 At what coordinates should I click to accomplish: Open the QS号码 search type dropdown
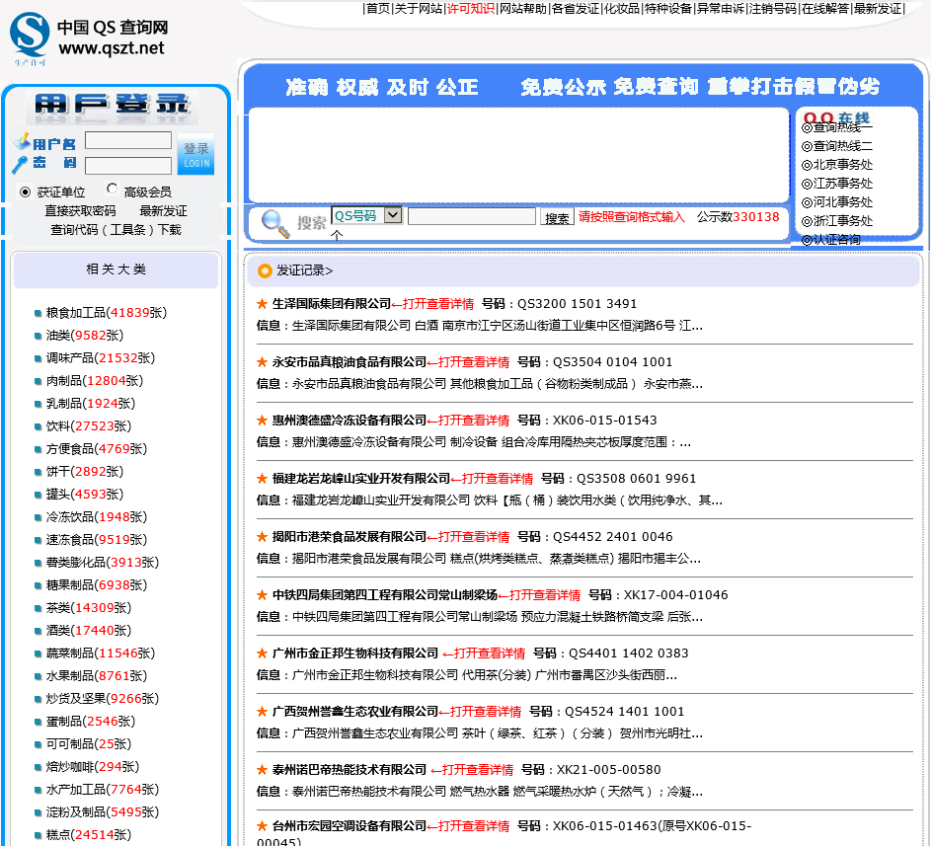coord(366,215)
